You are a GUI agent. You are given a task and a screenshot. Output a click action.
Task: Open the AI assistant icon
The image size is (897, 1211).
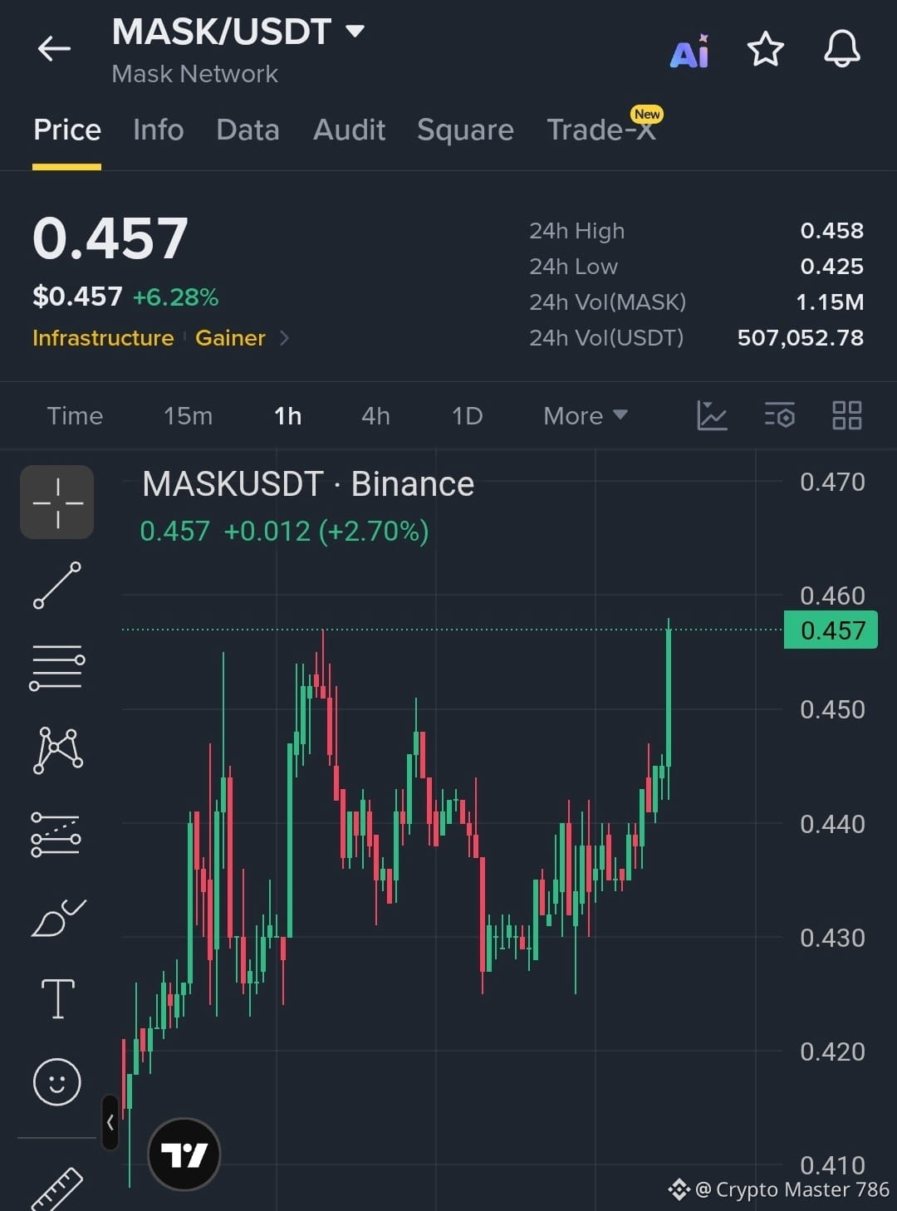coord(690,51)
